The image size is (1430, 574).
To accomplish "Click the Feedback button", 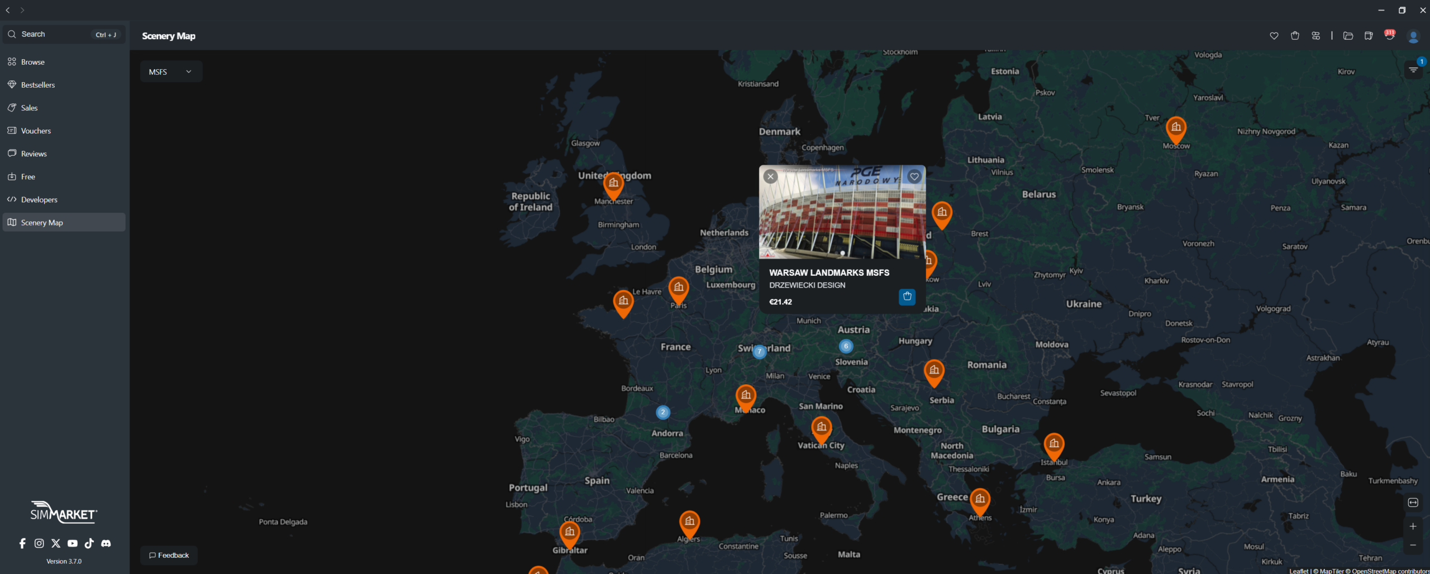I will (x=169, y=555).
